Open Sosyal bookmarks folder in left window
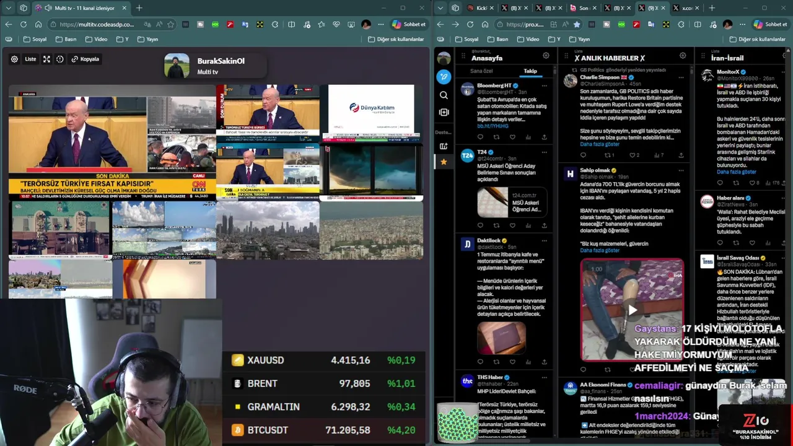793x446 pixels. click(35, 39)
